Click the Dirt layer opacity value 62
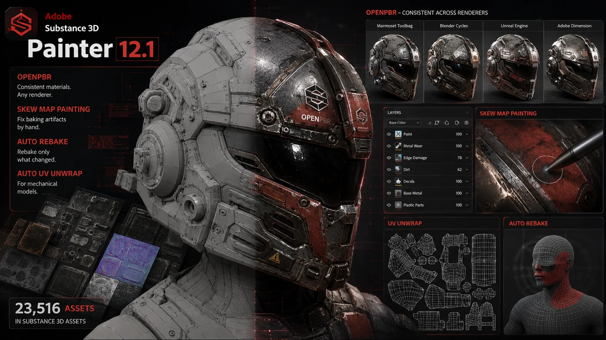606x340 pixels. [x=460, y=170]
